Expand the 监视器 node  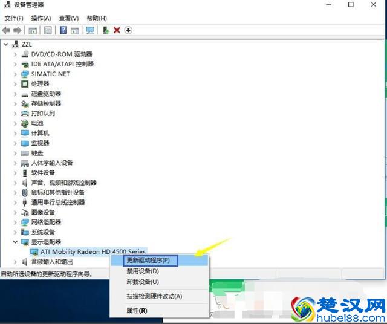pyautogui.click(x=15, y=143)
